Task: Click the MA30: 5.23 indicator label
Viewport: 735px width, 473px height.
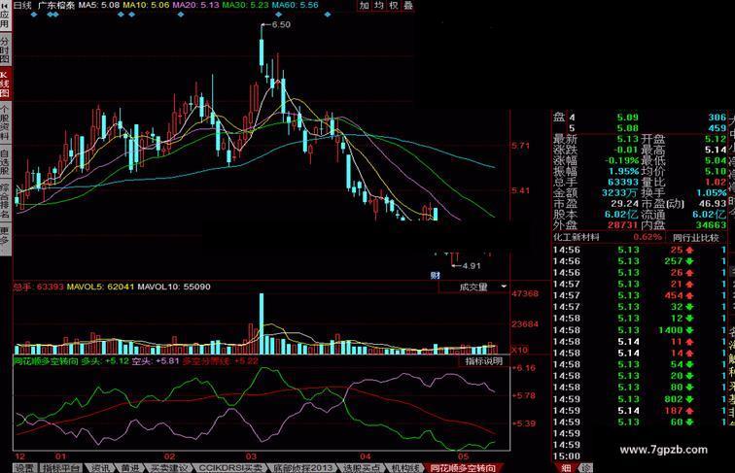Action: [245, 5]
